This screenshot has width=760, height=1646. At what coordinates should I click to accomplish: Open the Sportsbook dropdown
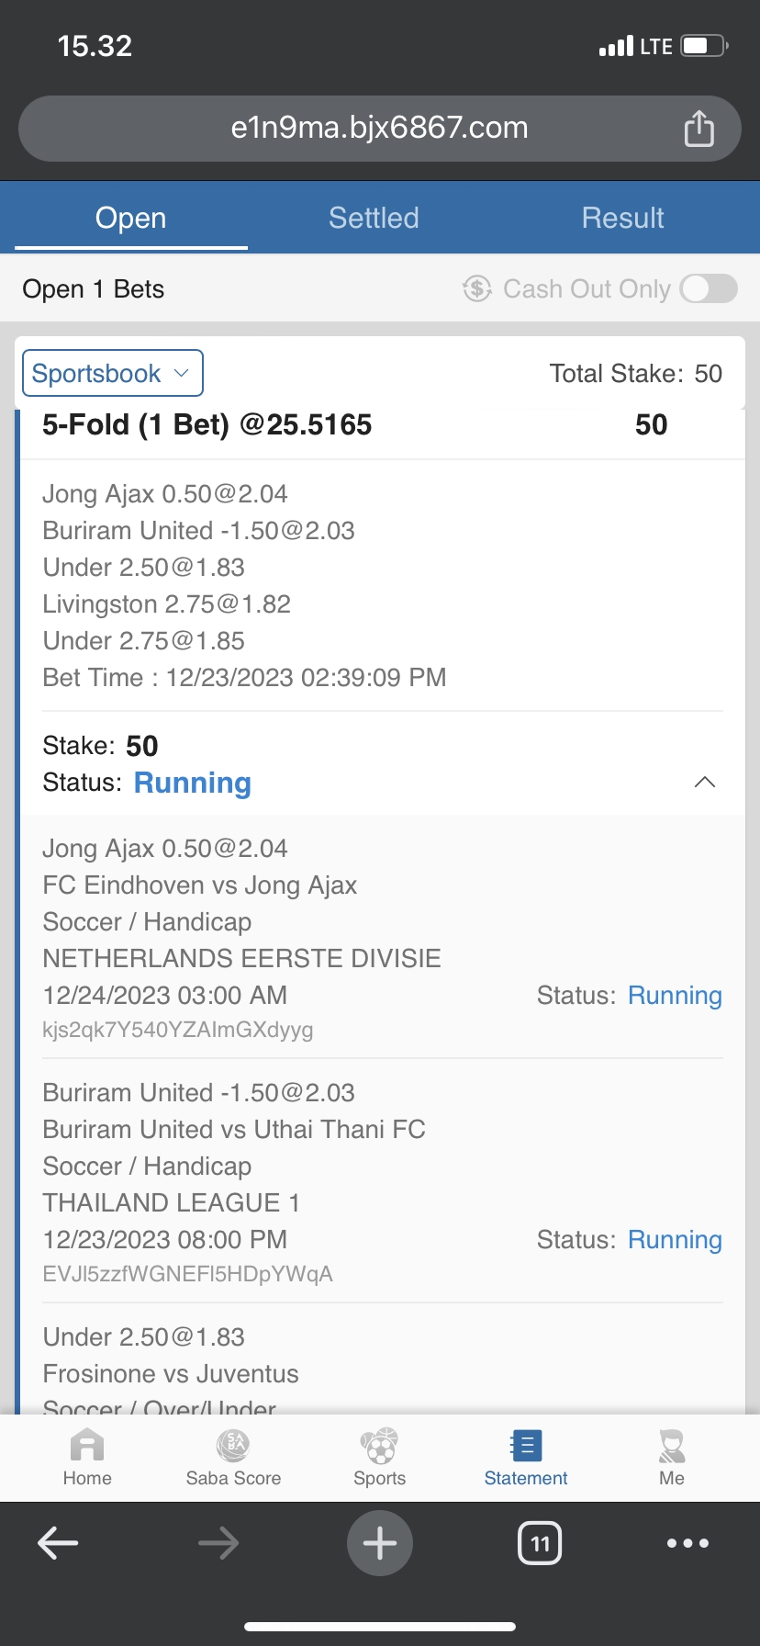tap(112, 374)
